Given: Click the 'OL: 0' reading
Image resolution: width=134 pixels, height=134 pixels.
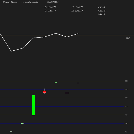Looking at the screenshot, I should (x=102, y=14).
